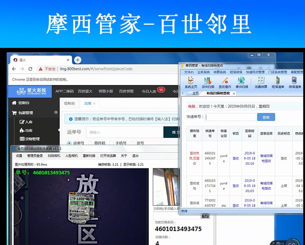Click 打开浏览器 menu item
The height and width of the screenshot is (245, 305).
[x=108, y=156]
